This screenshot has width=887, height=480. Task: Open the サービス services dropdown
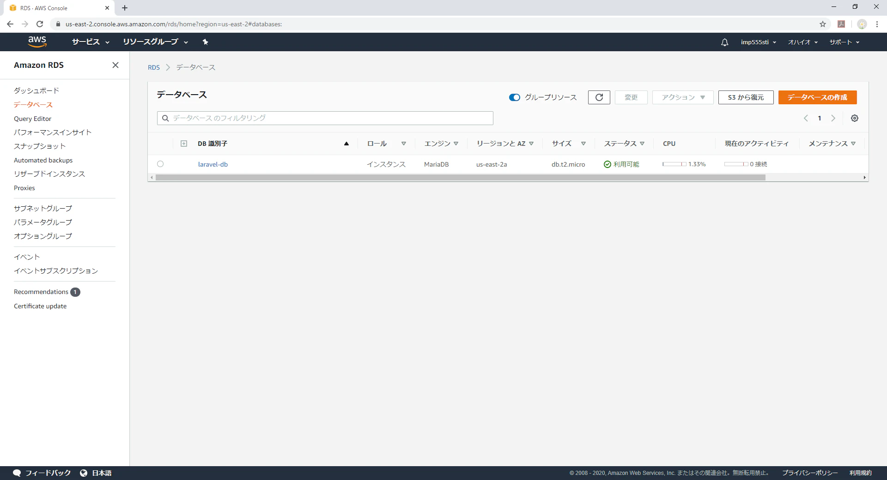[91, 42]
